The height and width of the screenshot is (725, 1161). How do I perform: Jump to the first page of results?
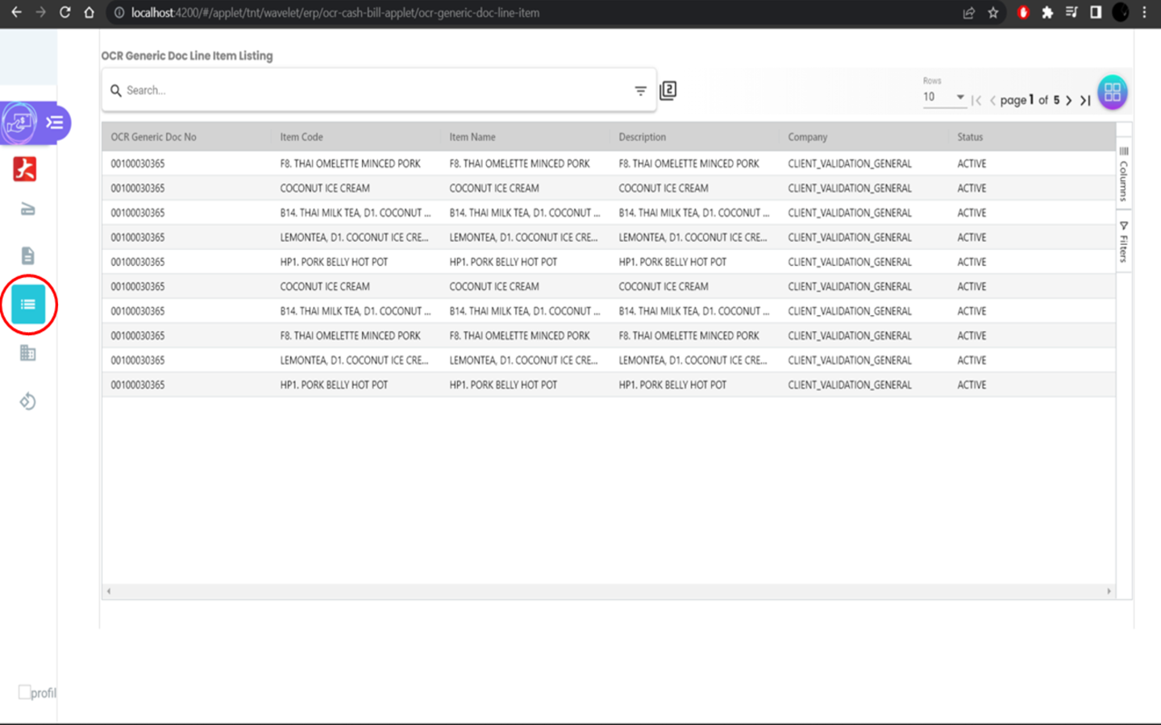coord(976,101)
